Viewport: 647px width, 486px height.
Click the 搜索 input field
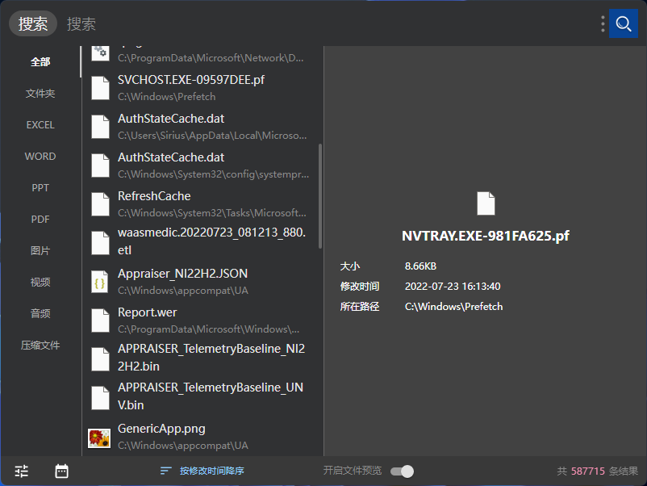click(322, 24)
